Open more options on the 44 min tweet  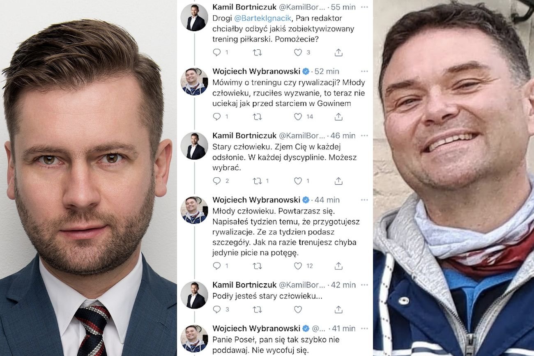pos(364,200)
